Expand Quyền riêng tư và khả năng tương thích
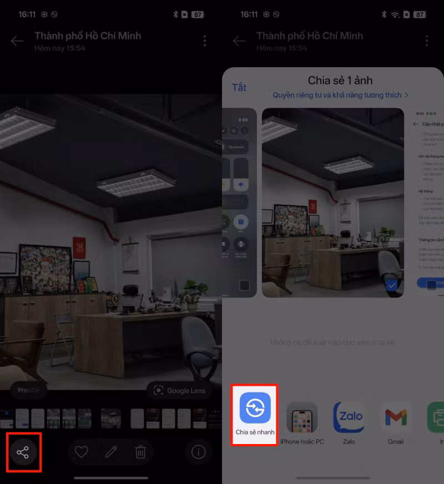This screenshot has width=444, height=484. [x=340, y=95]
